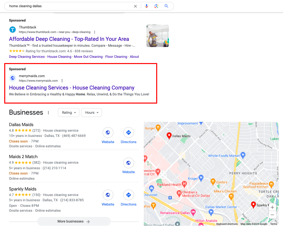This screenshot has width=283, height=230.
Task: Click the Directions icon for Sparkly Maids
Action: (x=128, y=195)
